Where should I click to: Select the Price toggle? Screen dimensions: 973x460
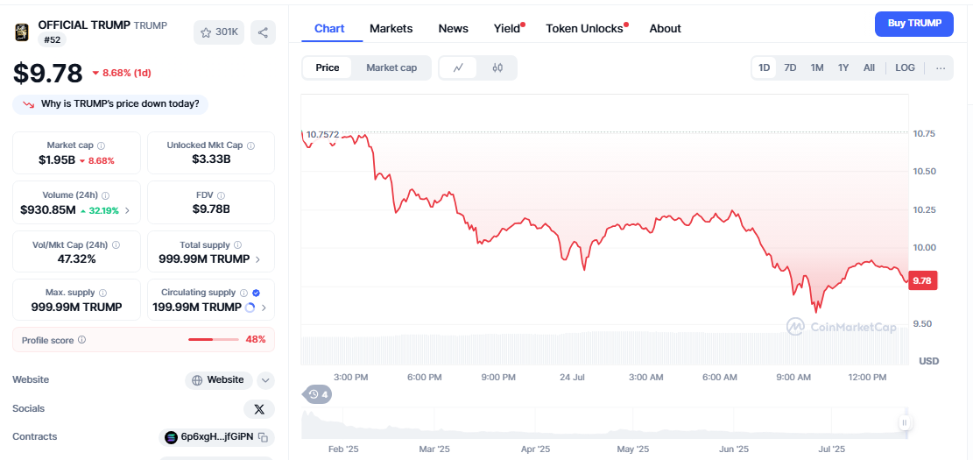pos(327,67)
